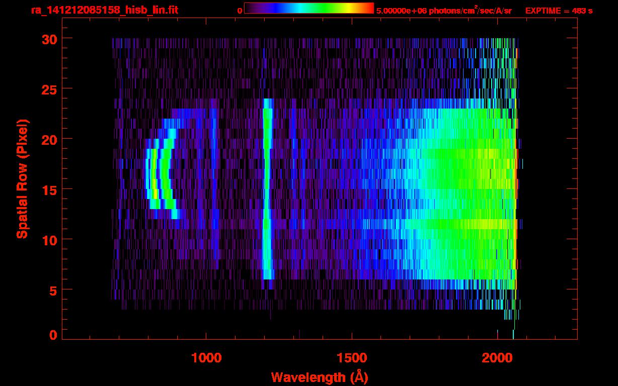This screenshot has width=618, height=386.
Task: Click the color bar minimum label 0
Action: (240, 11)
